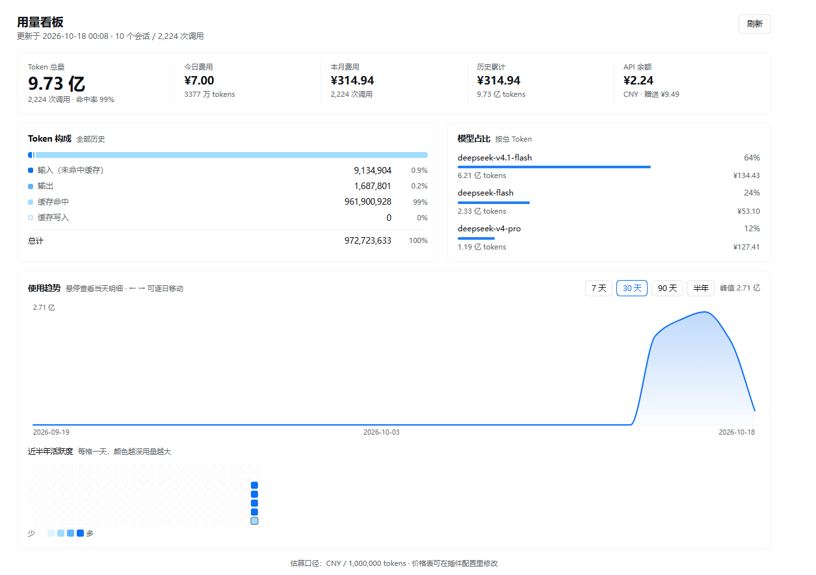Click the dark blue dot beside 输入（未命中缓存）
816x575 pixels.
point(31,170)
